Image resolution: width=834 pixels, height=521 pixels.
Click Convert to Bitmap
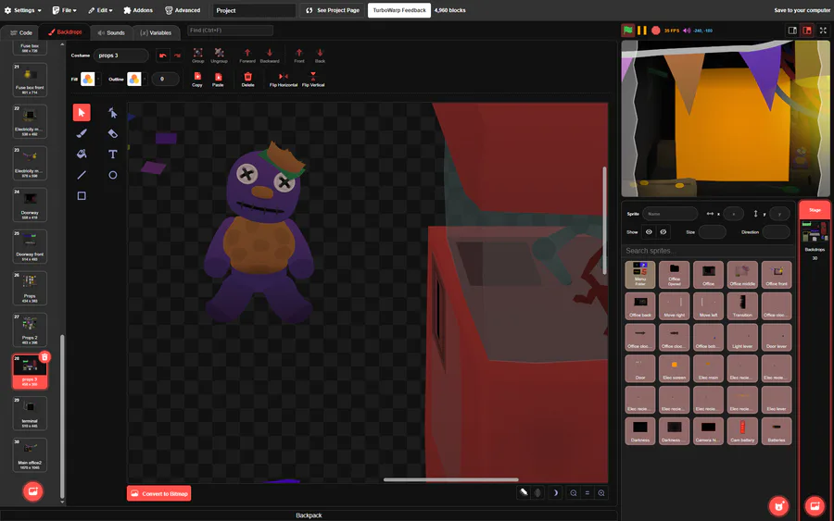(159, 493)
